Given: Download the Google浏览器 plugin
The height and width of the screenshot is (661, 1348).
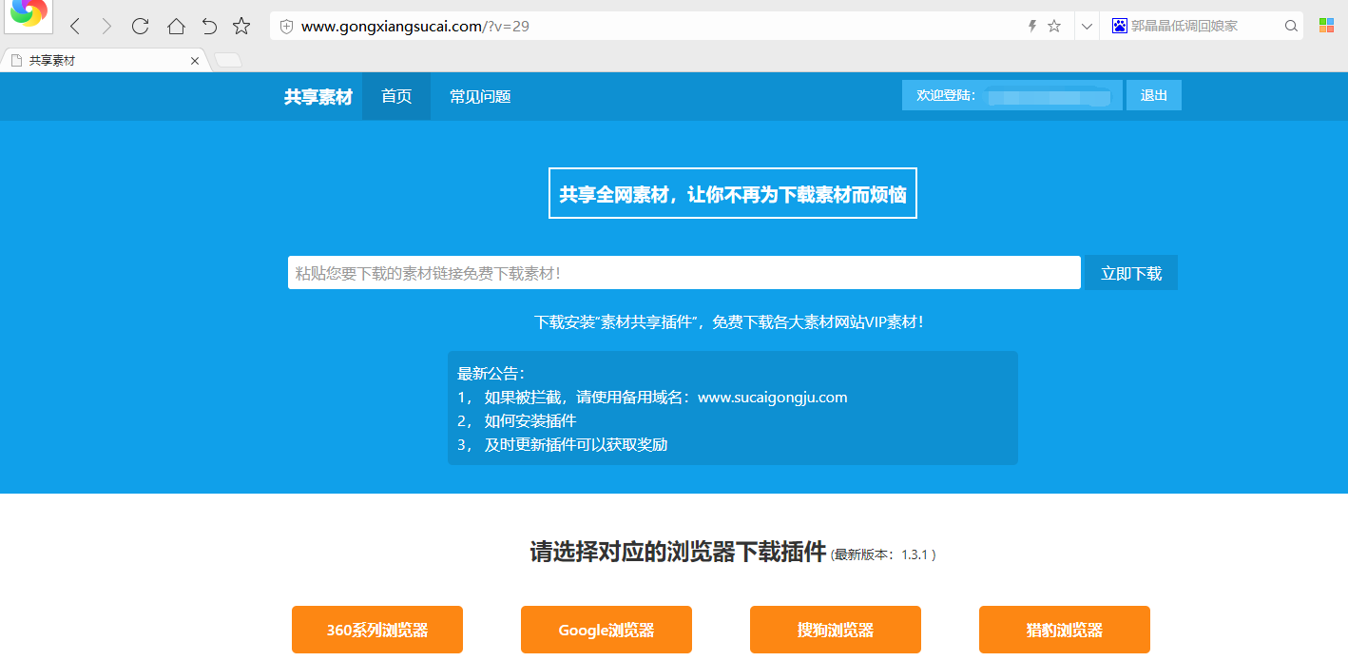Looking at the screenshot, I should pos(607,630).
